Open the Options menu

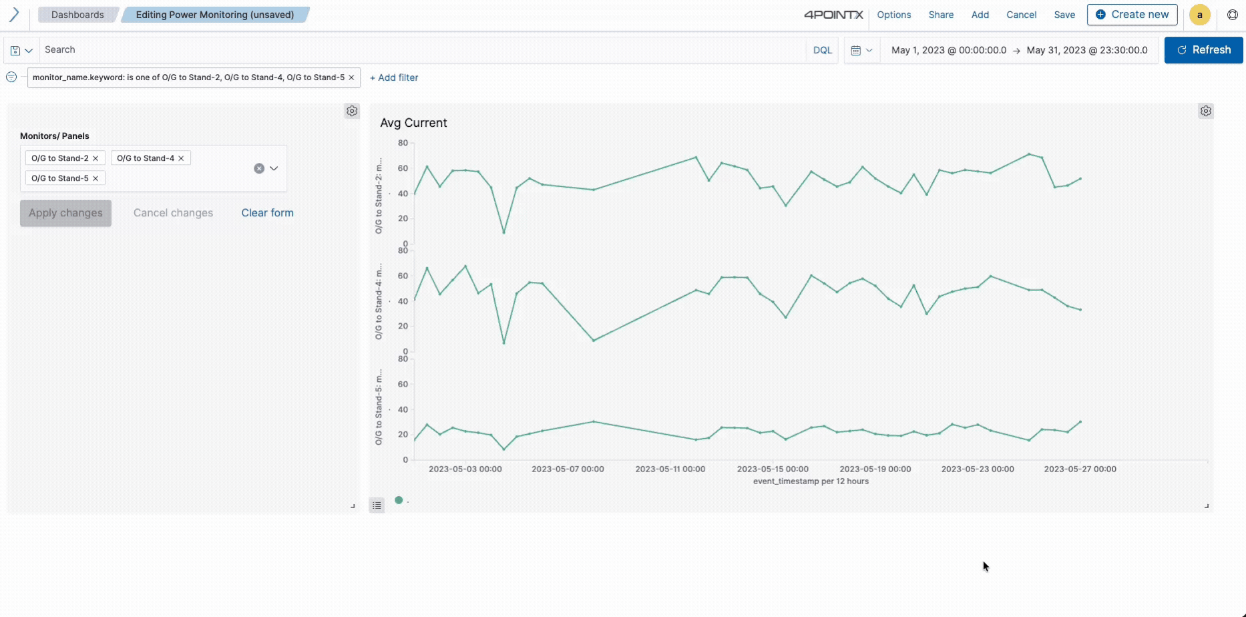click(x=894, y=14)
